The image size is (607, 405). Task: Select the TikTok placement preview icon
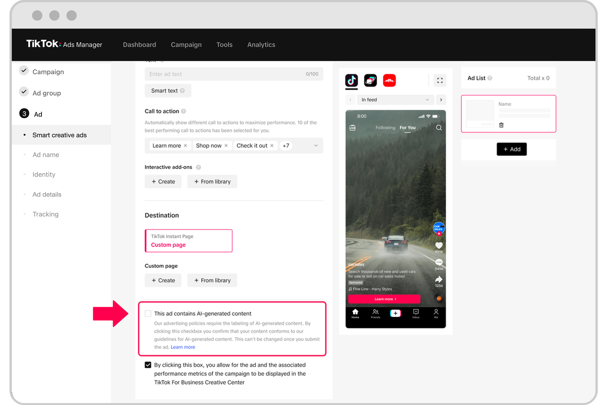click(x=351, y=81)
